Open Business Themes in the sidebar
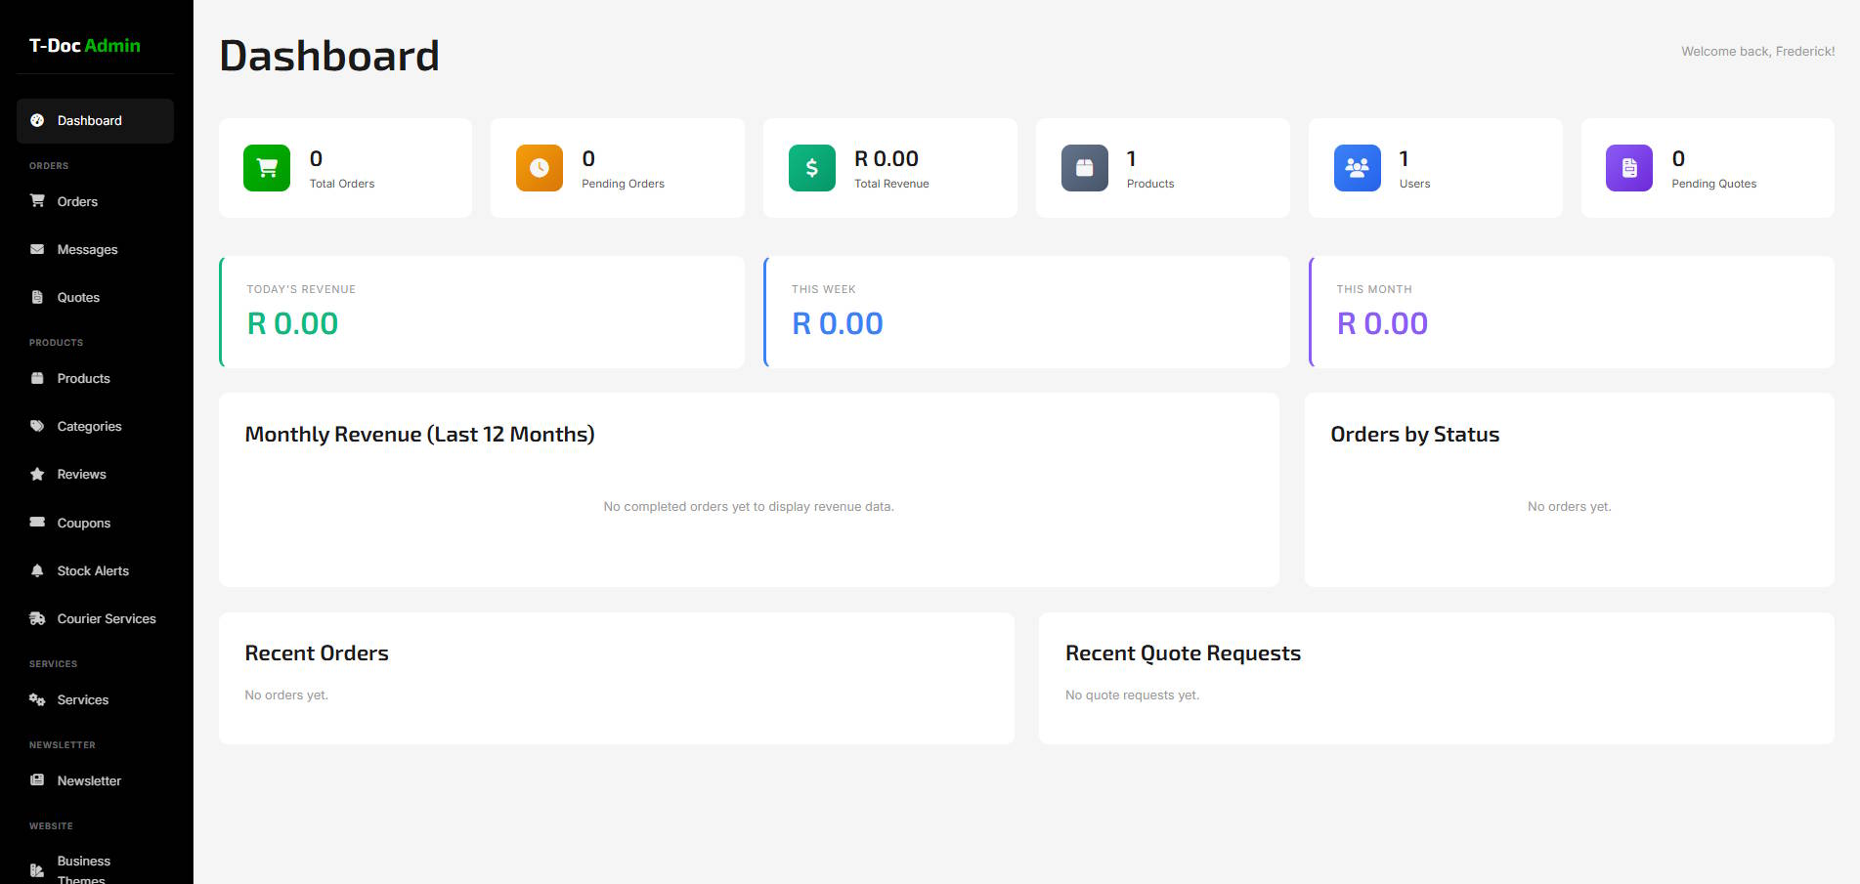The height and width of the screenshot is (884, 1860). [x=83, y=868]
